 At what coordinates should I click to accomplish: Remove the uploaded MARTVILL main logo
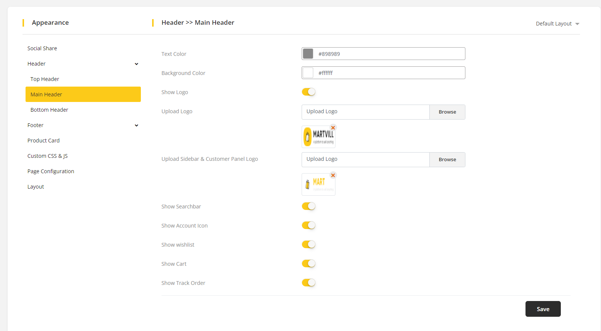(333, 128)
